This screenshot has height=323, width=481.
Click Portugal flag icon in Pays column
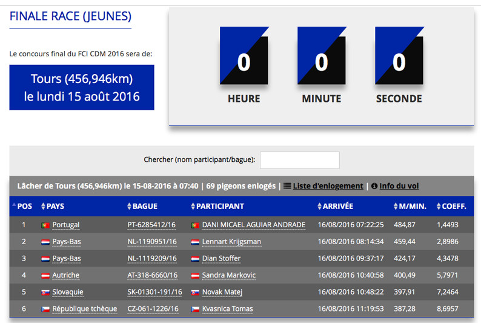click(45, 225)
